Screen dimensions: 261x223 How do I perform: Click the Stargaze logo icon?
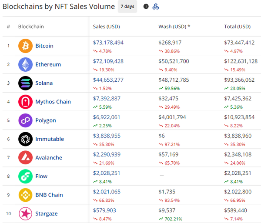click(25, 213)
